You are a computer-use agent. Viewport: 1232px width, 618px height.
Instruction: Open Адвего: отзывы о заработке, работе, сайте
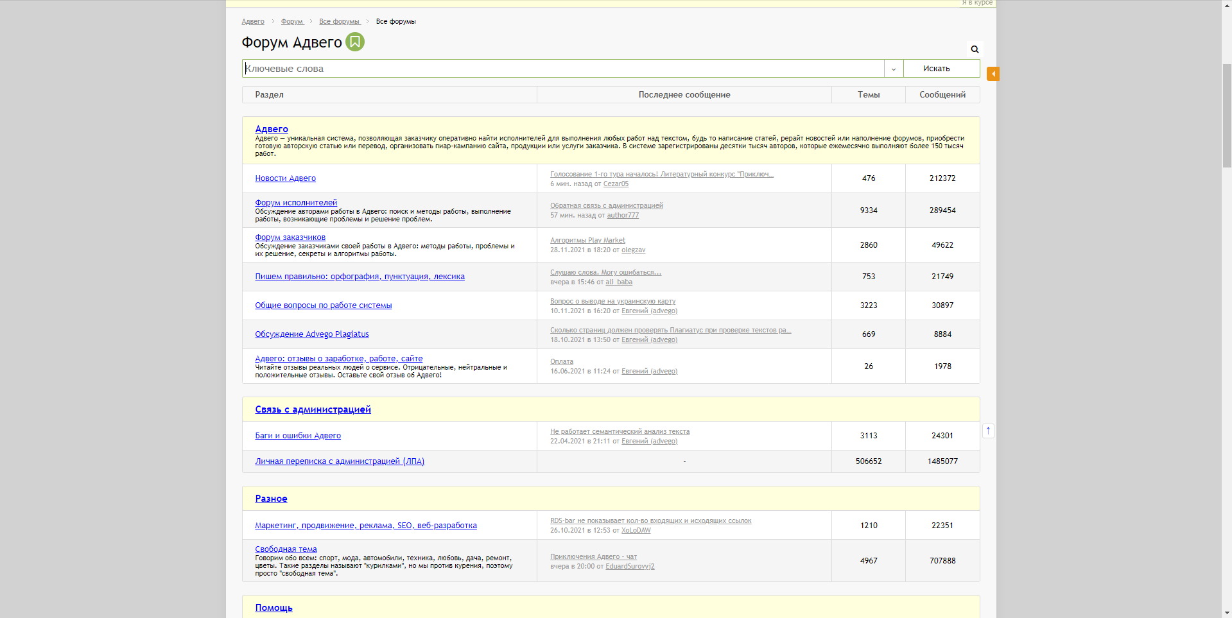tap(339, 359)
